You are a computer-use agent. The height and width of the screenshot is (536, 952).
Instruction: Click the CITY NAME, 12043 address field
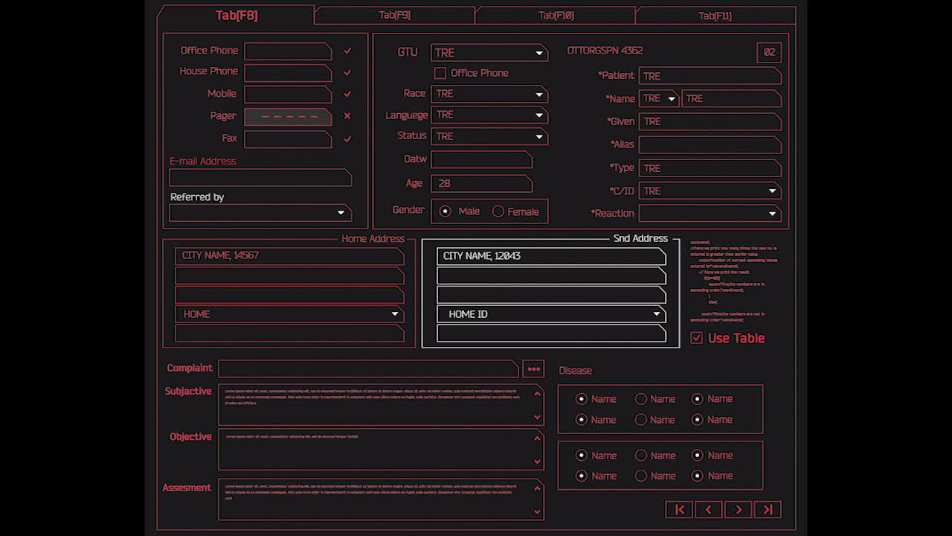pyautogui.click(x=551, y=256)
